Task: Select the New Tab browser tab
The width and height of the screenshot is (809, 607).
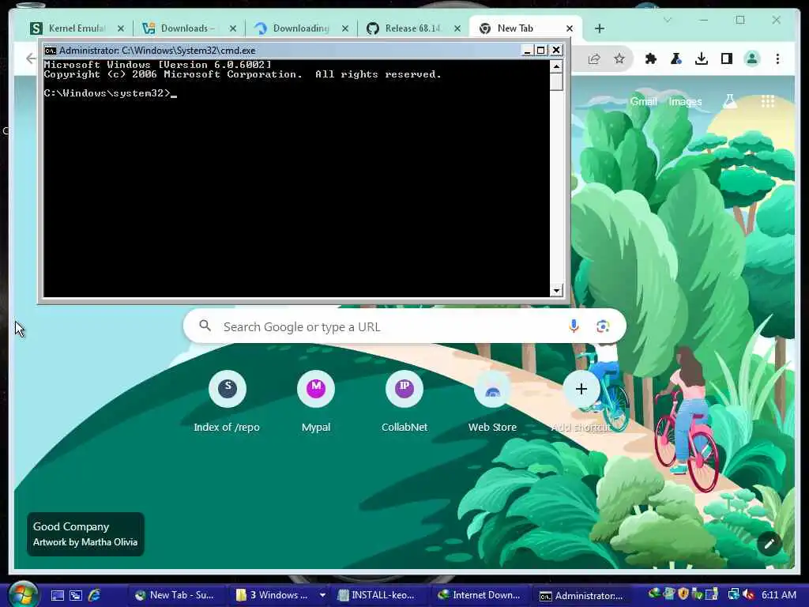Action: pyautogui.click(x=525, y=28)
